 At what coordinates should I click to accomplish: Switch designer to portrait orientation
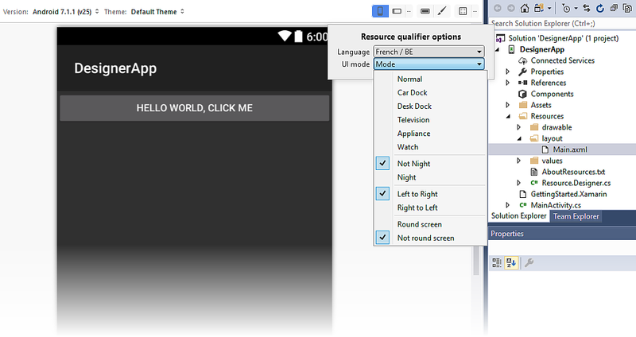coord(380,11)
